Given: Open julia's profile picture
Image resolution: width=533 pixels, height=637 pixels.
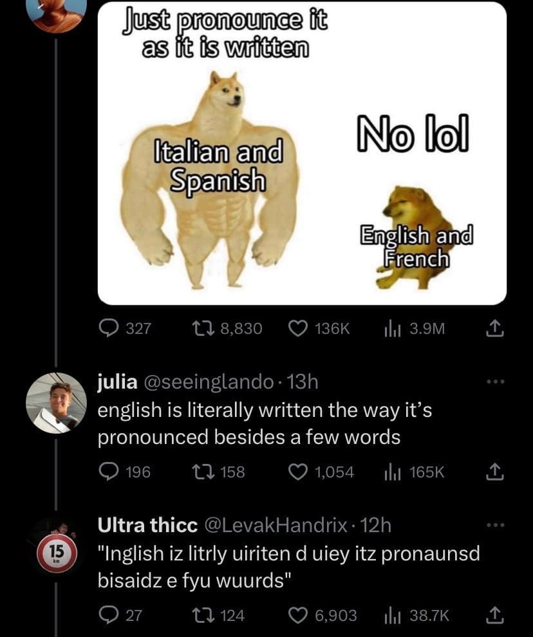Looking at the screenshot, I should [x=56, y=403].
